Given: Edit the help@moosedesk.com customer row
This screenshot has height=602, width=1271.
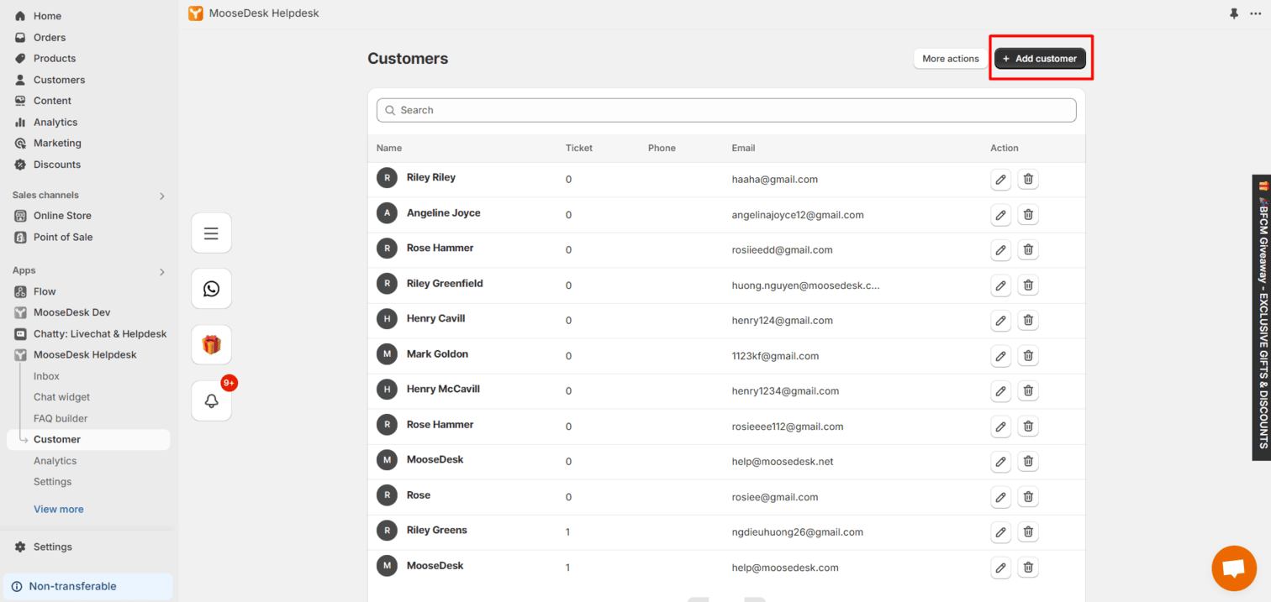Looking at the screenshot, I should pos(1000,567).
